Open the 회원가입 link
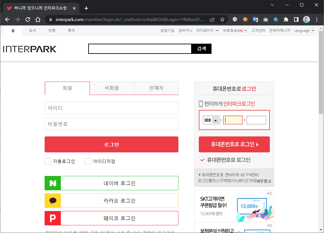The height and width of the screenshot is (233, 324). (x=167, y=31)
